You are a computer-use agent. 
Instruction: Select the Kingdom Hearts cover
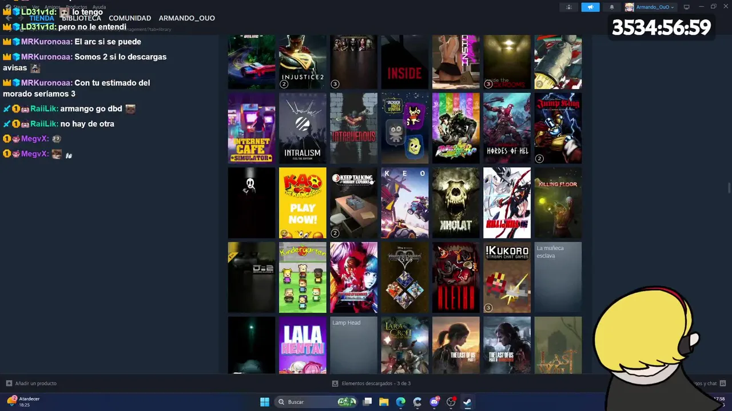click(405, 277)
